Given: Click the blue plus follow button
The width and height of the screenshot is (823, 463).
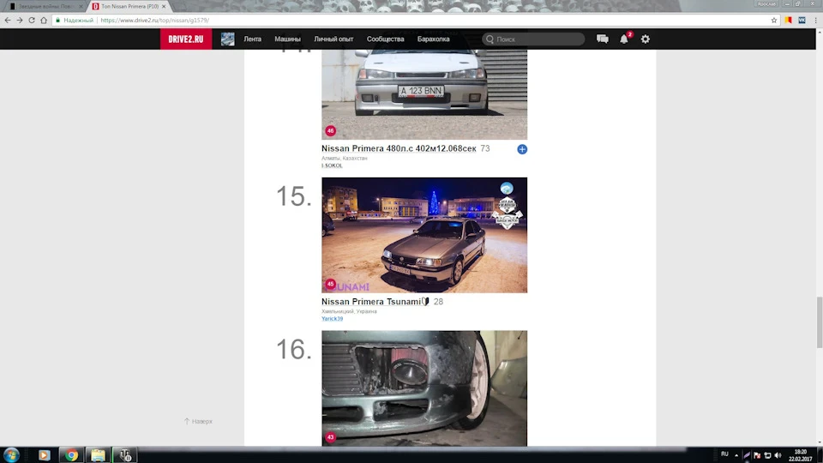Looking at the screenshot, I should [x=522, y=149].
